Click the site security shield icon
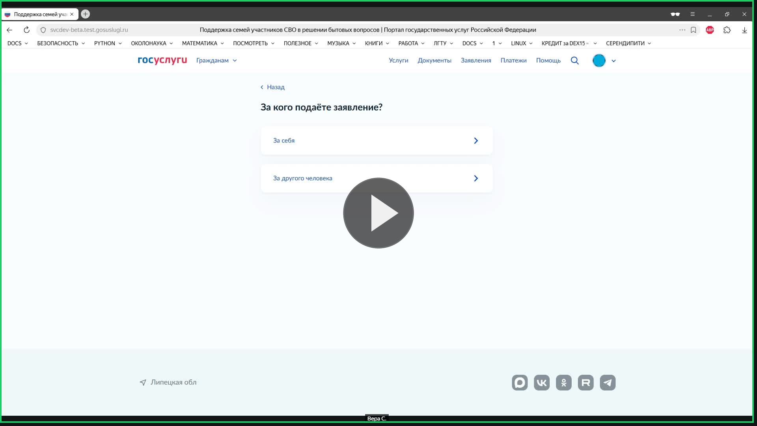 (43, 30)
